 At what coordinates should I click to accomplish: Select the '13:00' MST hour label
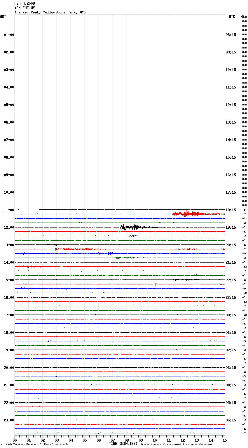pos(9,245)
